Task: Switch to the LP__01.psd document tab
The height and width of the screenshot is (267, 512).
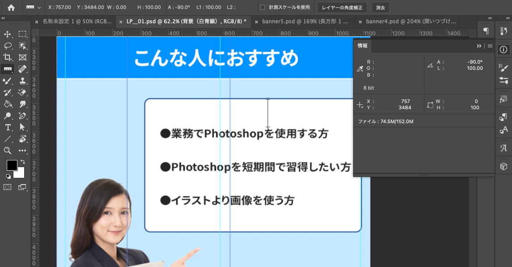Action: pos(186,22)
